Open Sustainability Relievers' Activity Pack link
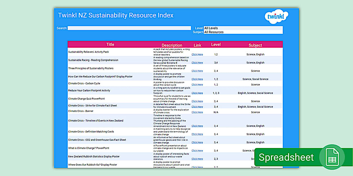 click(197, 54)
